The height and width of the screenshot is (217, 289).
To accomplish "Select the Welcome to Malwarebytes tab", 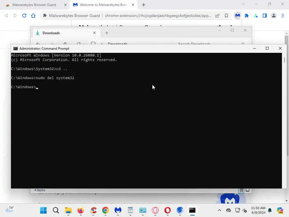I will 103,5.
